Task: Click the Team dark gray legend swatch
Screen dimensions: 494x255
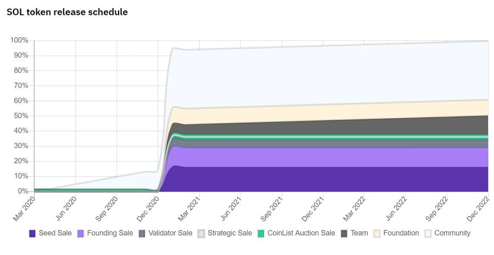Action: 344,233
